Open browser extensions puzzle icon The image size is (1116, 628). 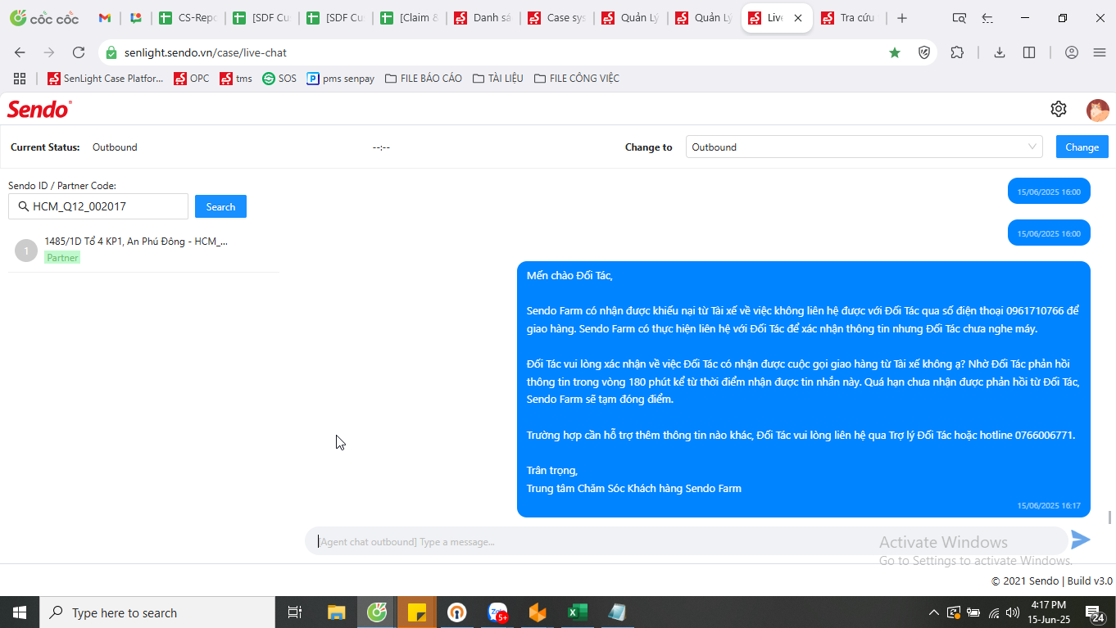click(x=957, y=52)
